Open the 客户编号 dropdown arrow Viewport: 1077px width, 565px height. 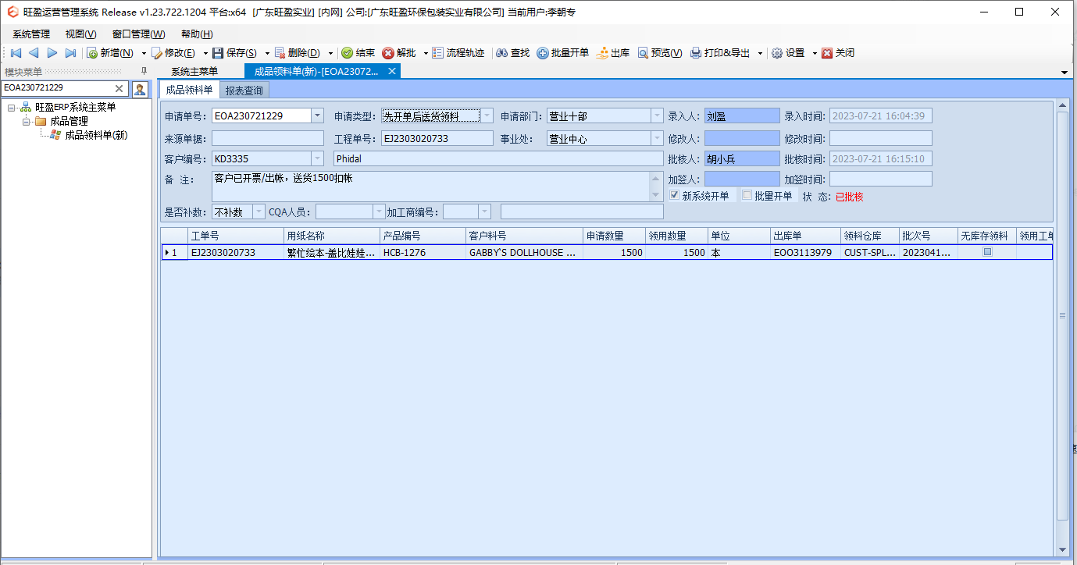(317, 159)
